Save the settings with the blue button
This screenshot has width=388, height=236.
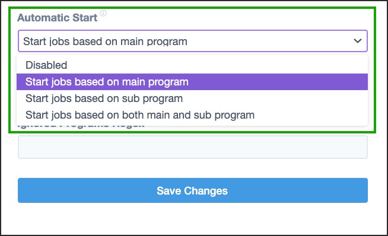pyautogui.click(x=193, y=190)
